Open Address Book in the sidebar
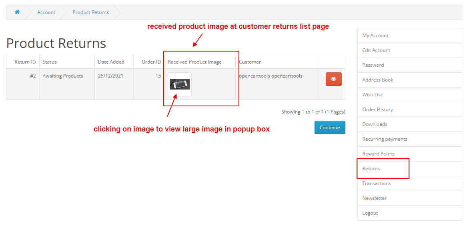465x239 pixels. click(409, 80)
